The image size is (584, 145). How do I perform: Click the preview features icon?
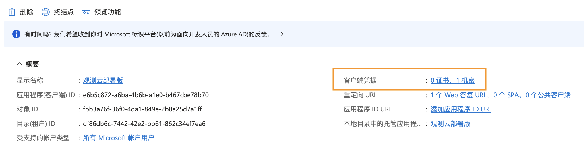tap(86, 12)
